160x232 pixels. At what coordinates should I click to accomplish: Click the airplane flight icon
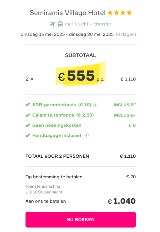point(53,24)
